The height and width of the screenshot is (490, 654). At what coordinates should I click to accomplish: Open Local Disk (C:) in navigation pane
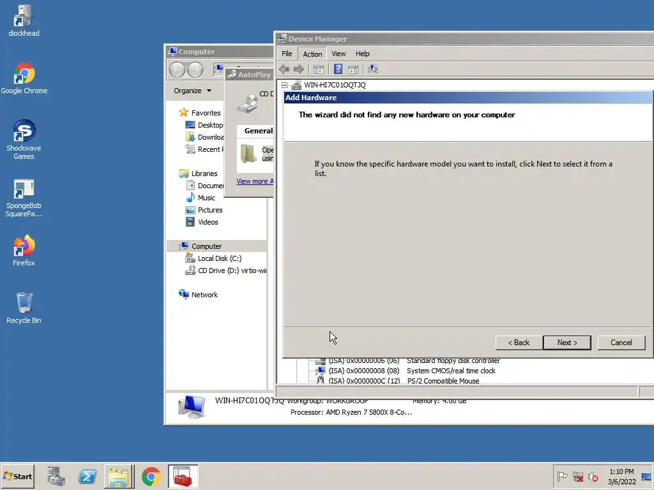coord(213,258)
